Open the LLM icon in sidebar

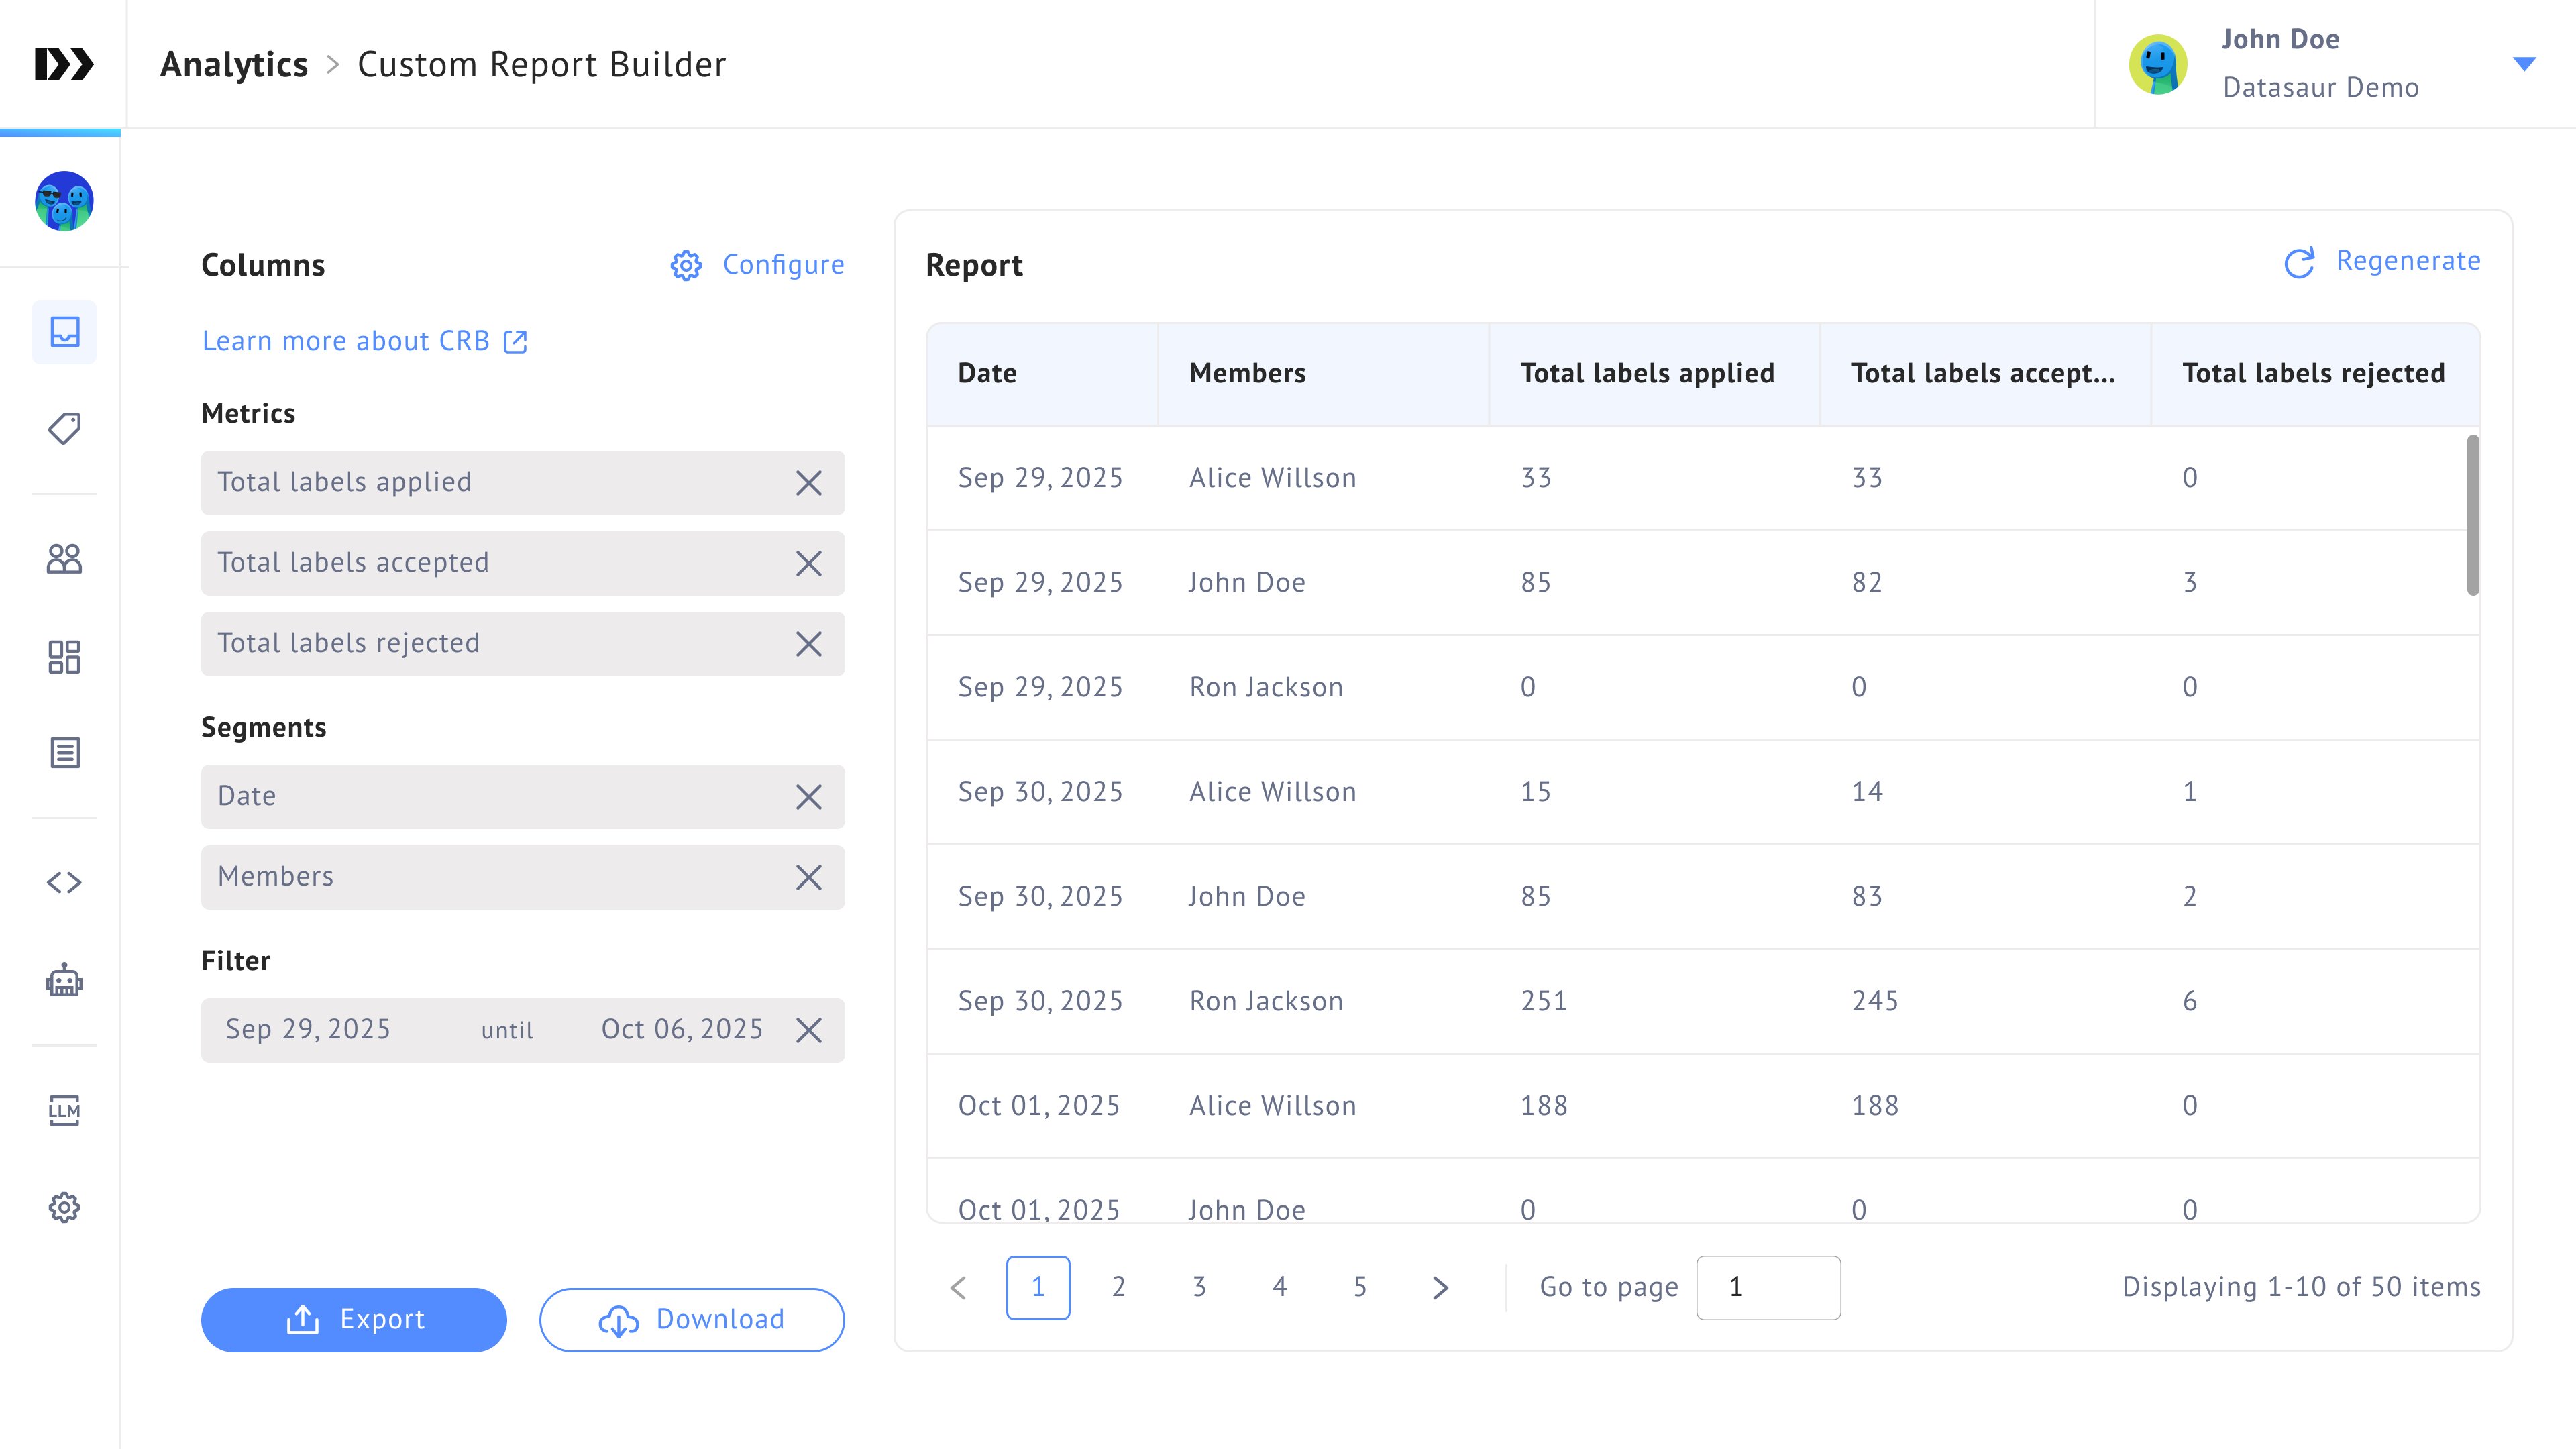click(64, 1109)
